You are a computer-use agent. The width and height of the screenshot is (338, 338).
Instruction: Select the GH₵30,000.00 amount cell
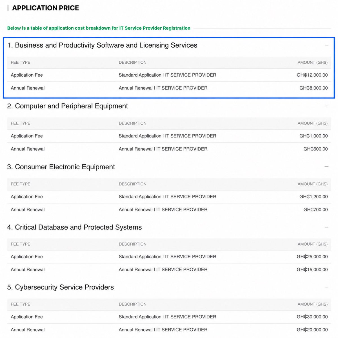point(312,317)
